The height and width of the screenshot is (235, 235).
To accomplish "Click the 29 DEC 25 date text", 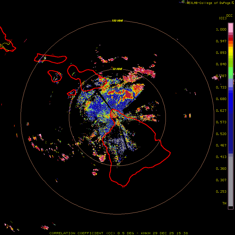I will pos(163,233).
